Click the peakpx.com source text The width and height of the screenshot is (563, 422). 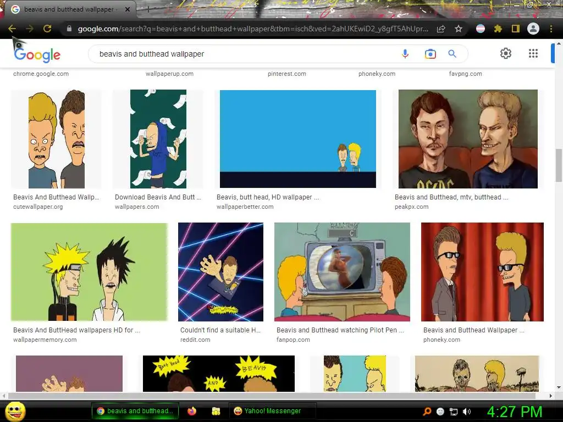pyautogui.click(x=411, y=207)
